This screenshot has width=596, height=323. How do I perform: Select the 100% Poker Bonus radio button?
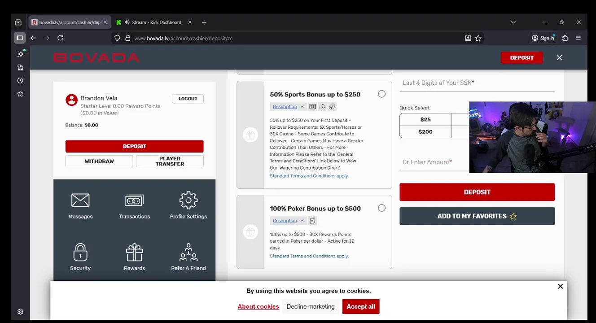pos(381,208)
